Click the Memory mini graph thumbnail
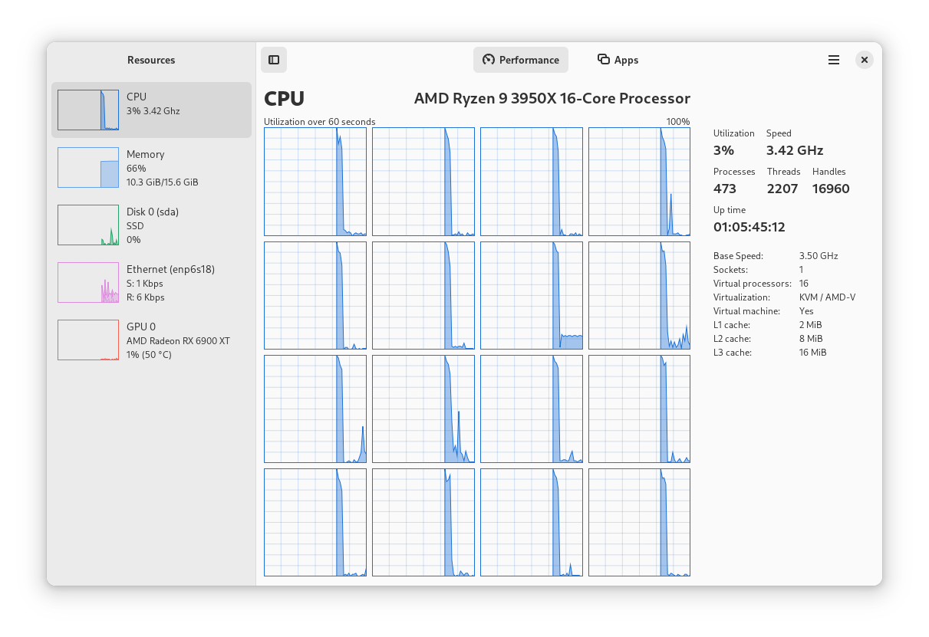 pyautogui.click(x=88, y=167)
